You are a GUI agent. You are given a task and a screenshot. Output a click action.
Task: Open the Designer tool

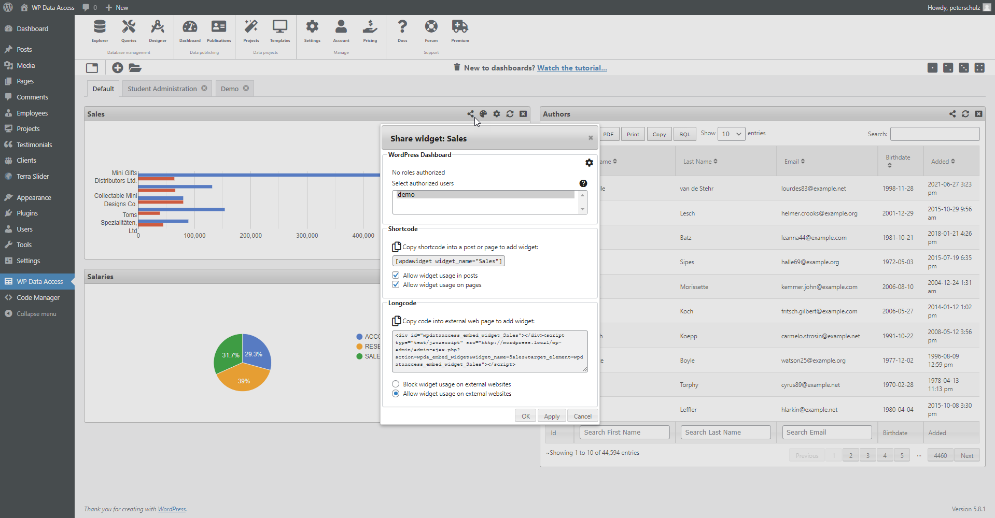[x=158, y=31]
